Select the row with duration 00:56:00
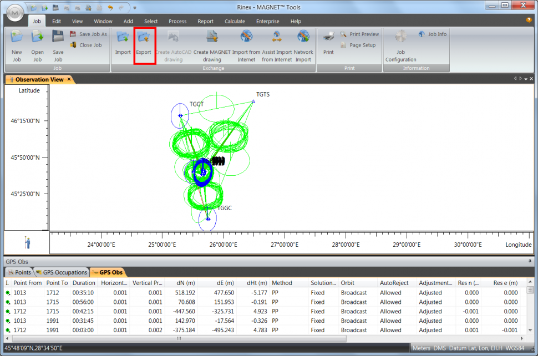 coord(265,302)
